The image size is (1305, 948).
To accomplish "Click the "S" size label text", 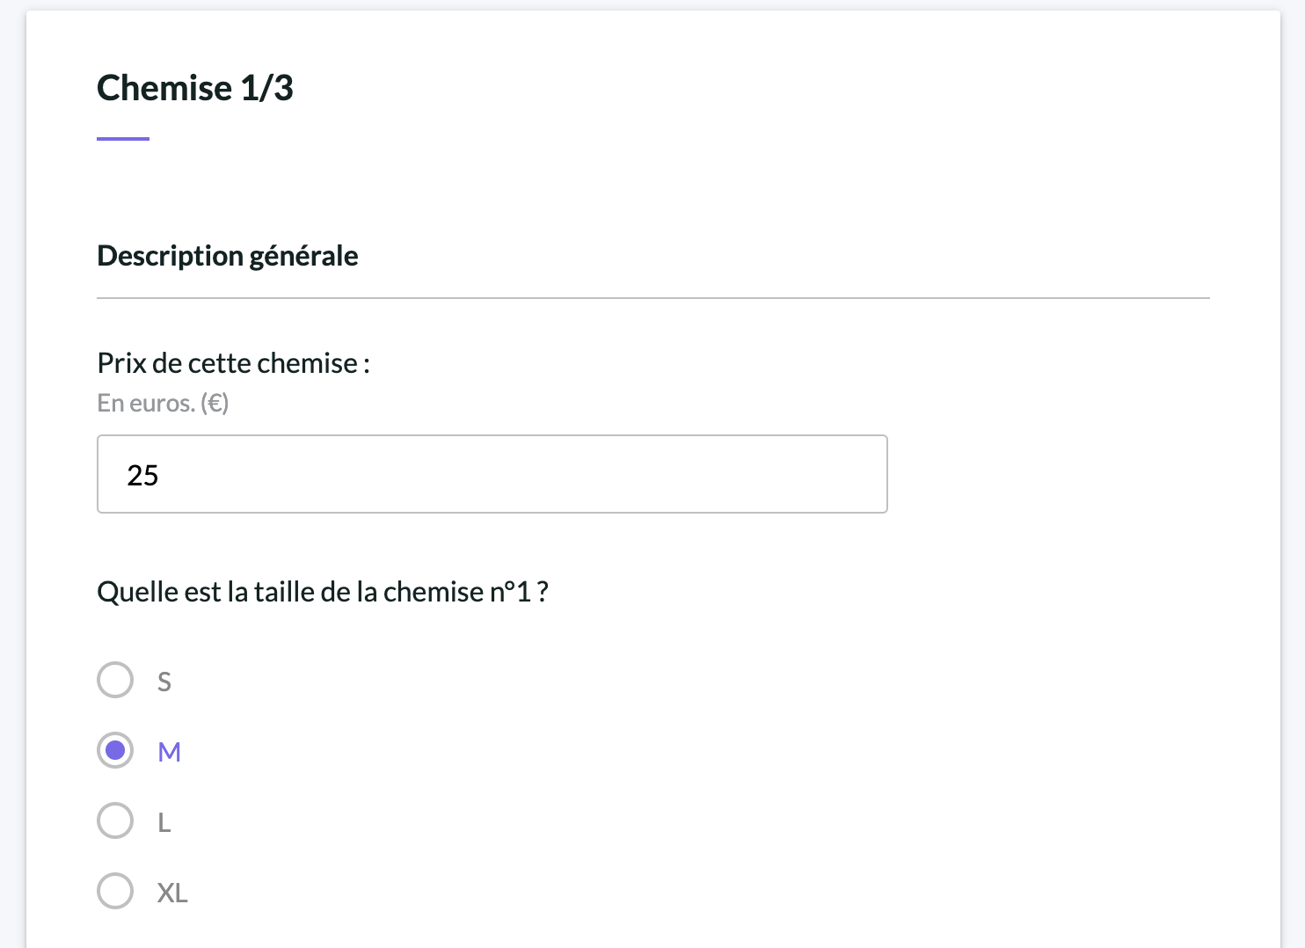I will pos(164,682).
